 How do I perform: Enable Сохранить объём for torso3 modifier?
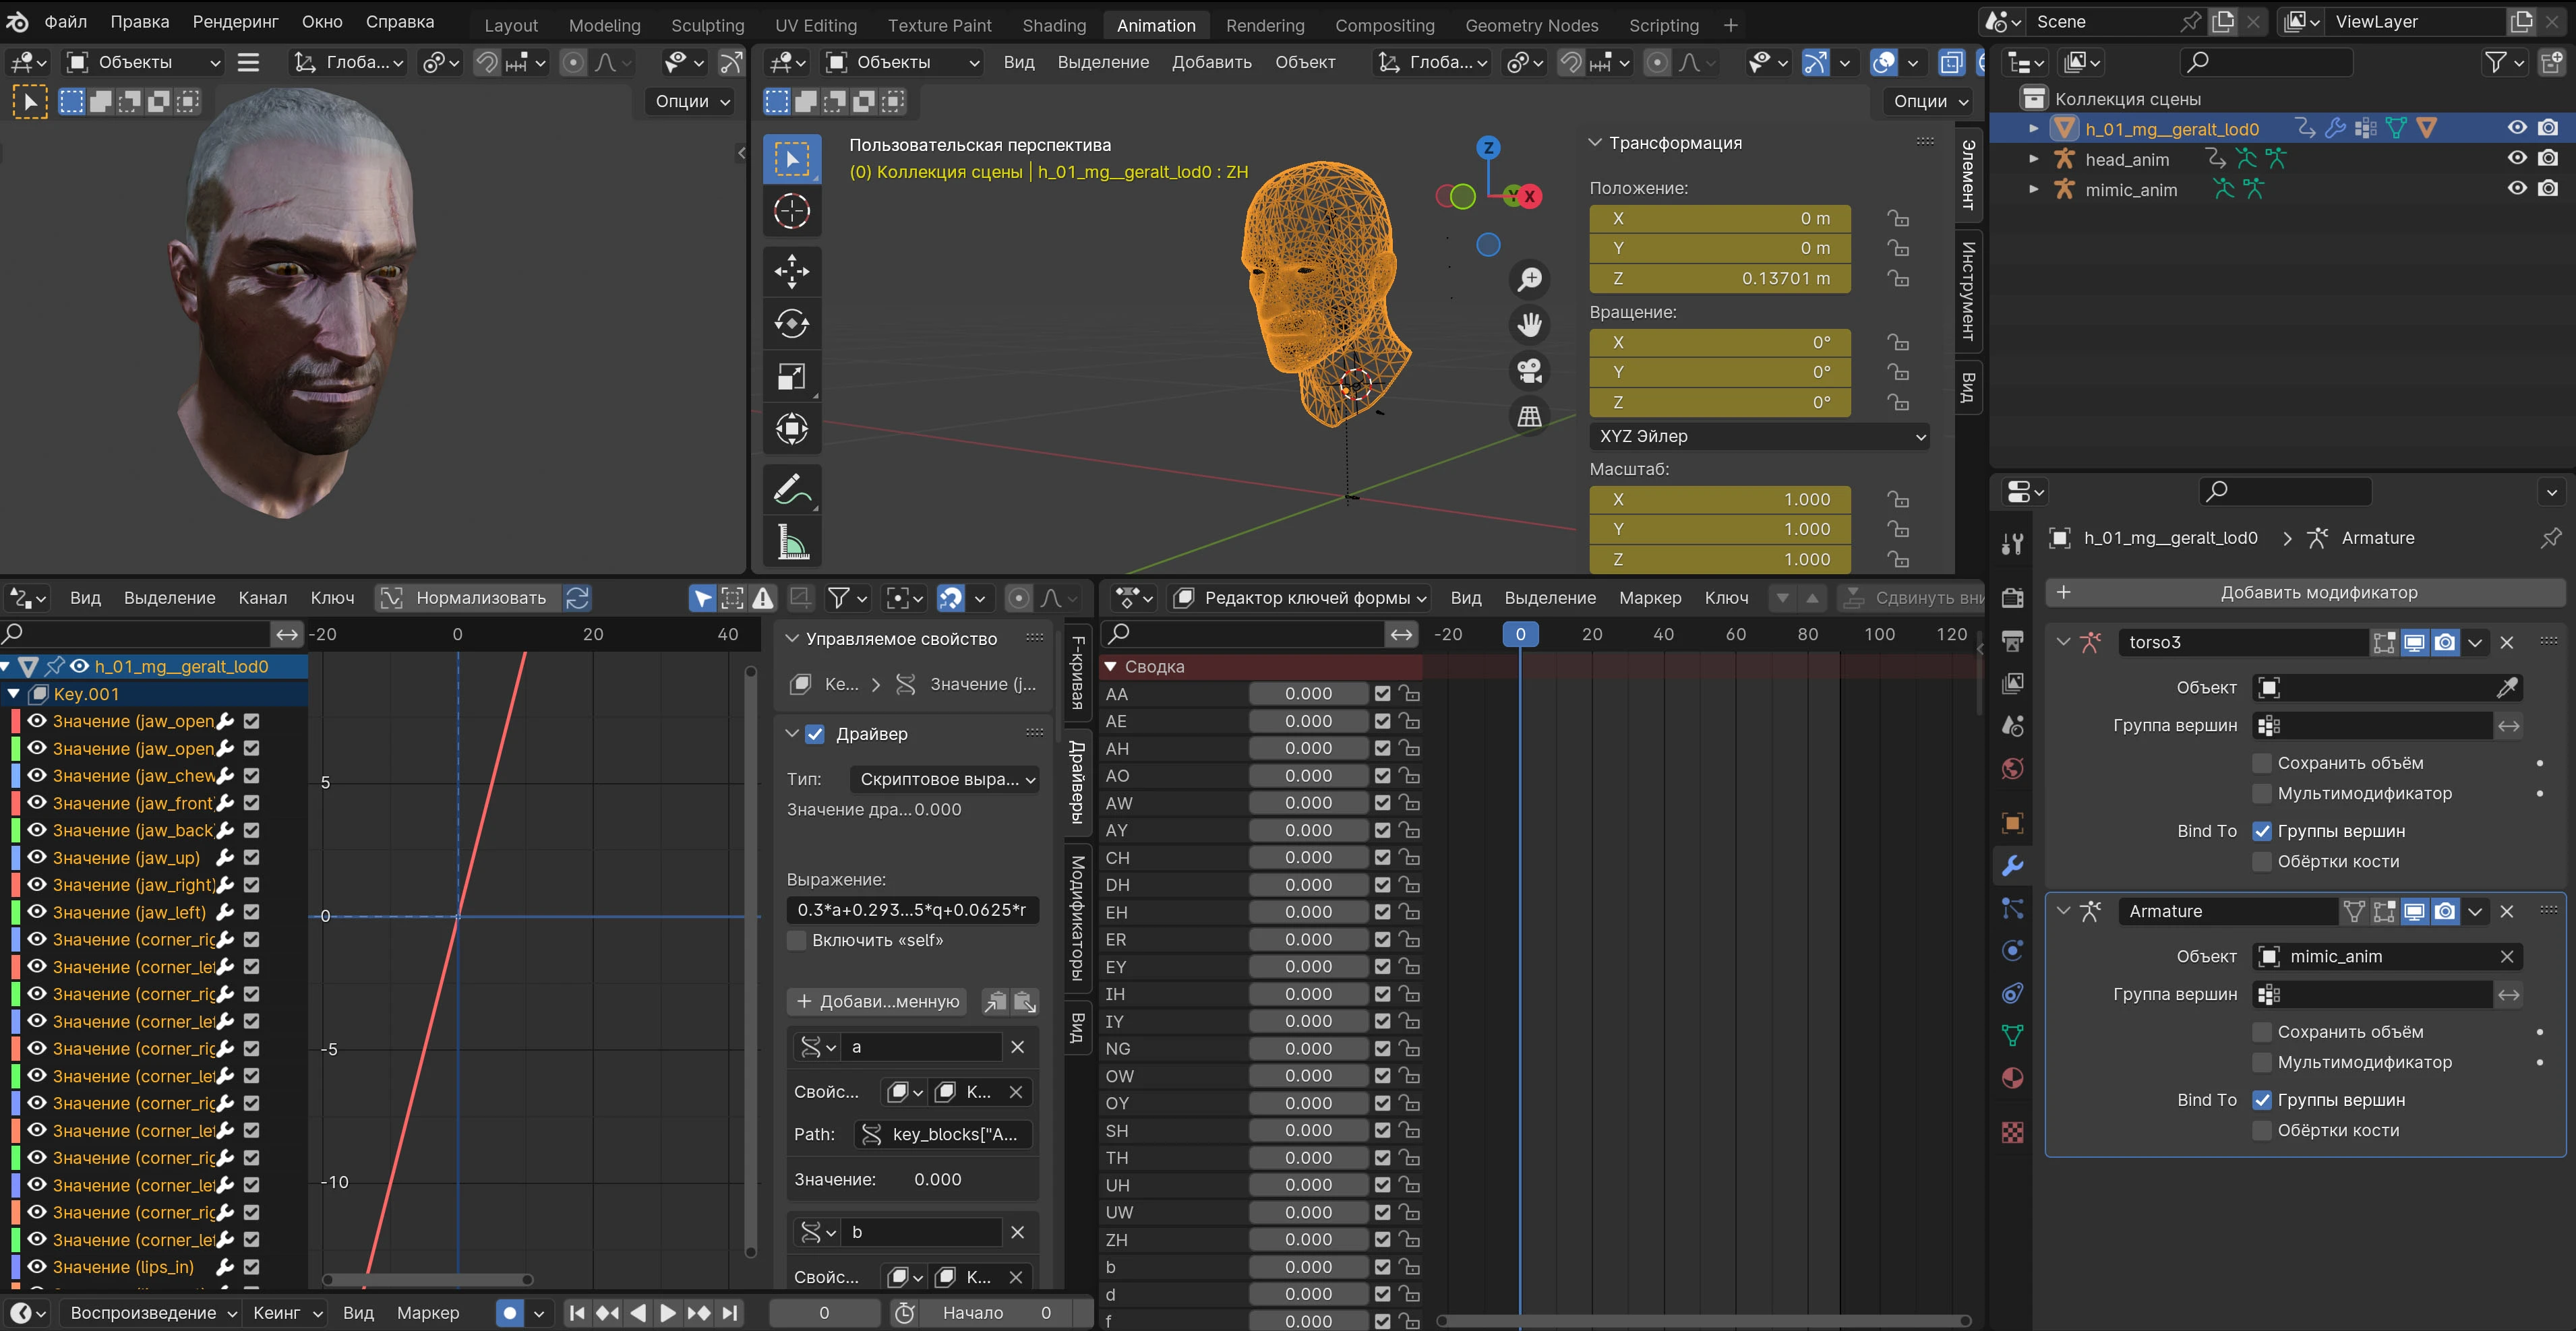(2261, 763)
